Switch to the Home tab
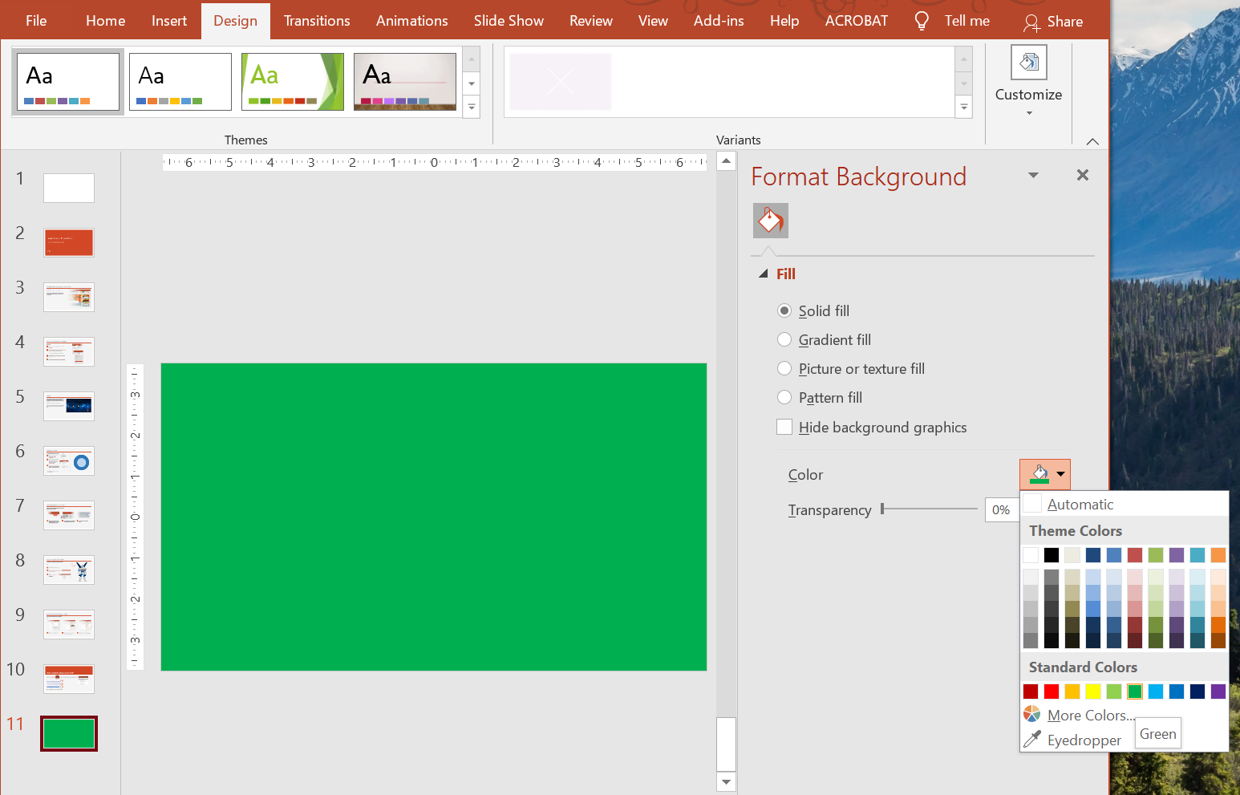This screenshot has height=795, width=1240. pos(105,21)
